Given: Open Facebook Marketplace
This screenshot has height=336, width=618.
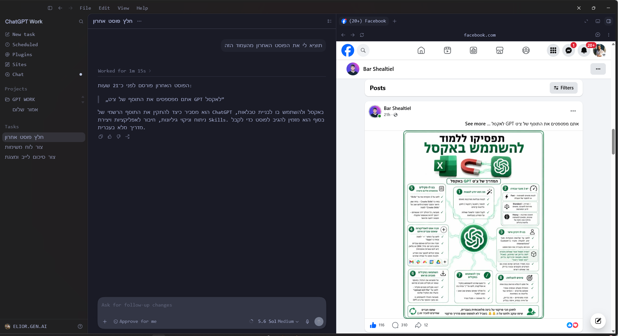Looking at the screenshot, I should coord(500,50).
